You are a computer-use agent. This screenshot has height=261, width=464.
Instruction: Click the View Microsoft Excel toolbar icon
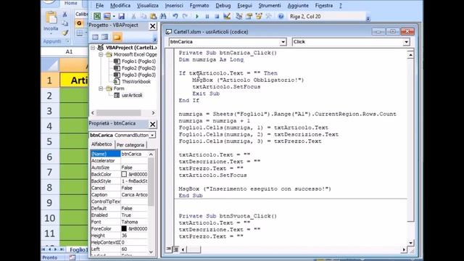click(97, 16)
